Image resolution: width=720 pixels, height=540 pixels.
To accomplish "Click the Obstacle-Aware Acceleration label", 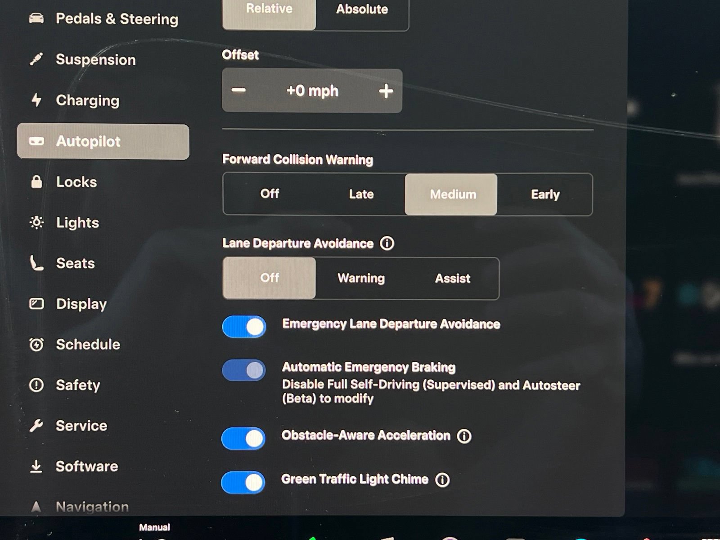I will [366, 435].
